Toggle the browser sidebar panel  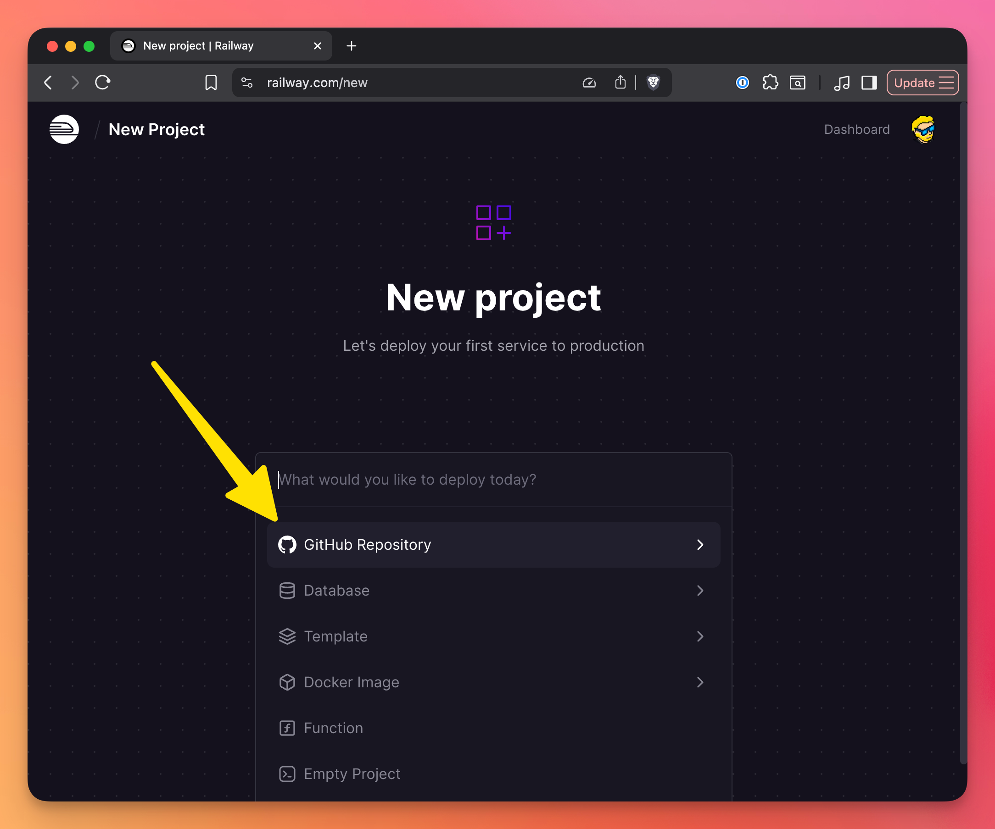(869, 83)
